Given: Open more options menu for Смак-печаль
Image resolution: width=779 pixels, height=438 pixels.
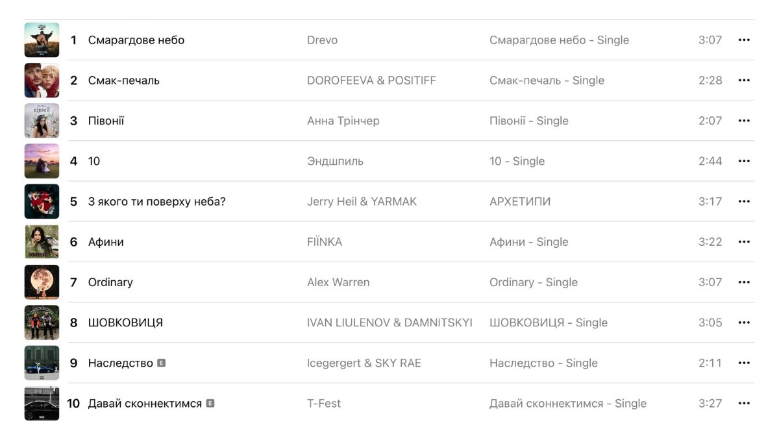Looking at the screenshot, I should click(x=744, y=80).
